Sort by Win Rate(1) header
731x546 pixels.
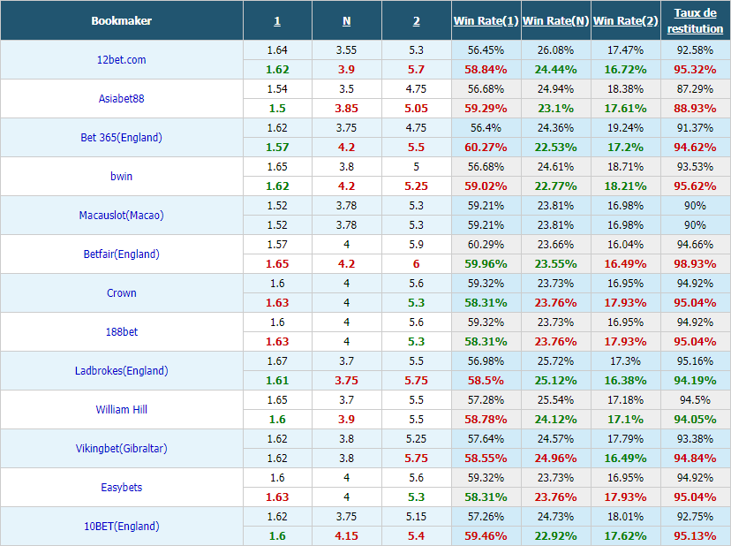tap(486, 21)
